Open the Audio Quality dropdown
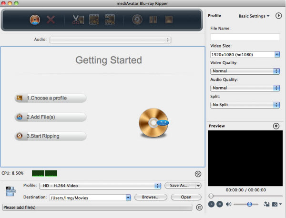This screenshot has height=218, width=286. [245, 88]
